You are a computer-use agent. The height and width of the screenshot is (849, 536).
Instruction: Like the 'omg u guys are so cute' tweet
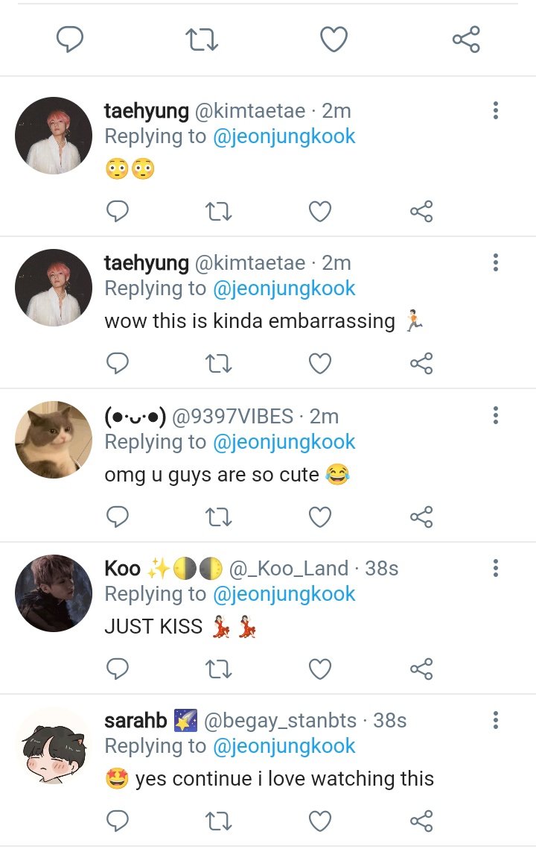click(319, 517)
